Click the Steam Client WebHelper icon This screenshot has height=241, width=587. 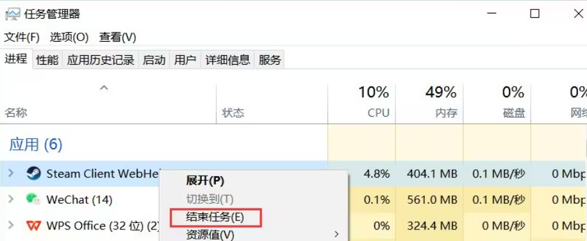click(34, 173)
